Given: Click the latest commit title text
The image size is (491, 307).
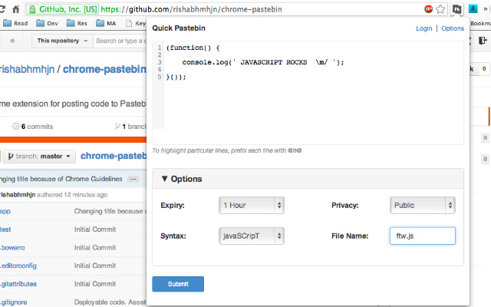Looking at the screenshot, I should (61, 179).
